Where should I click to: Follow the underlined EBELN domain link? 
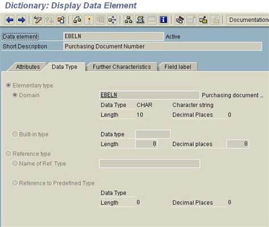coord(109,95)
